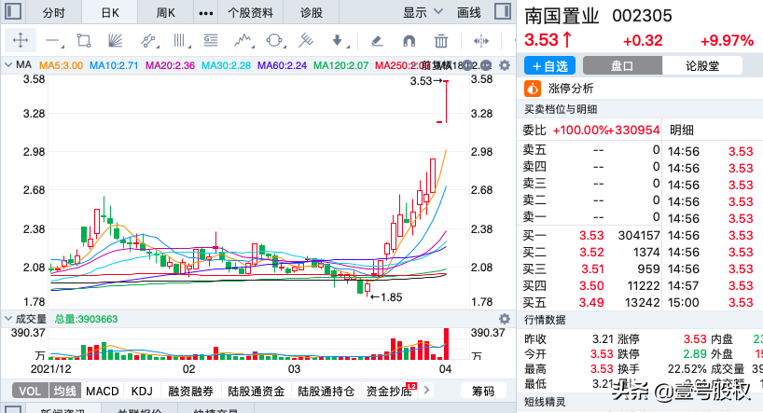Select the vertical cycle lines tool

pos(181,40)
